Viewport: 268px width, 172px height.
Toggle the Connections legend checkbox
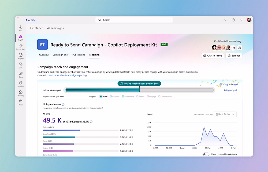[159, 96]
